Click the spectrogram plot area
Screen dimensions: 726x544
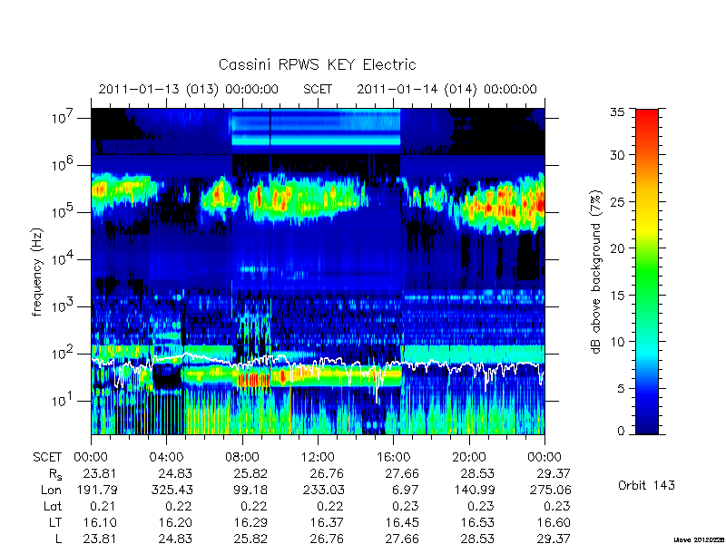point(318,271)
